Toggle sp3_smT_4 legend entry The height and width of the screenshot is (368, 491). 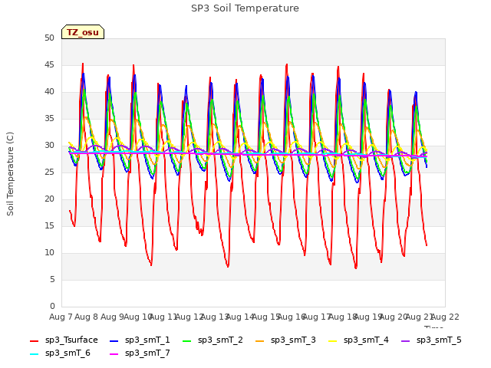point(358,340)
